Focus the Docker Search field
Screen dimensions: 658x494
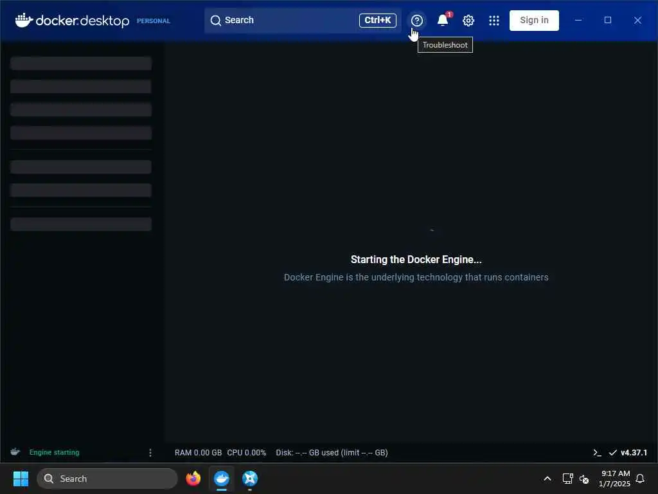tap(303, 20)
